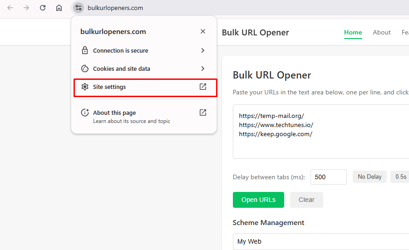Click the browser forward arrow

point(26,8)
